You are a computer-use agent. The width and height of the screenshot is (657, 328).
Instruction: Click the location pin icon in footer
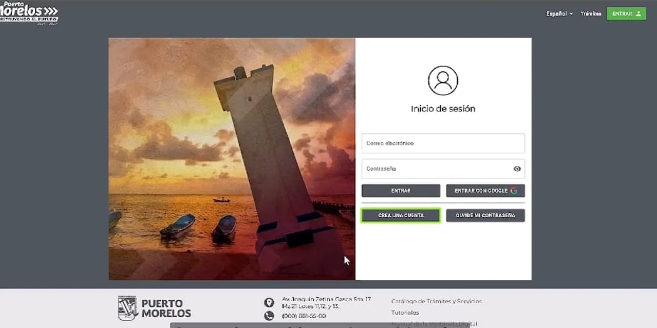click(x=269, y=303)
